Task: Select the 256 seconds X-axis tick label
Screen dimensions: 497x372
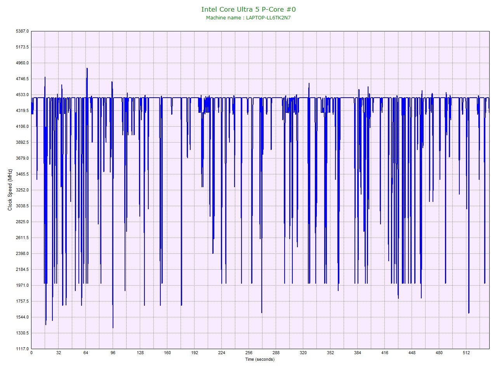Action: 249,353
